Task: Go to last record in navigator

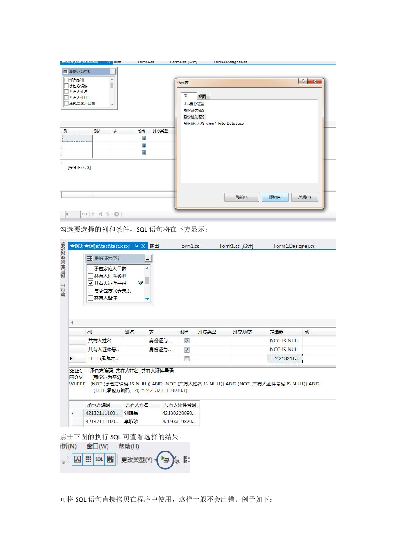Action: tap(100, 213)
